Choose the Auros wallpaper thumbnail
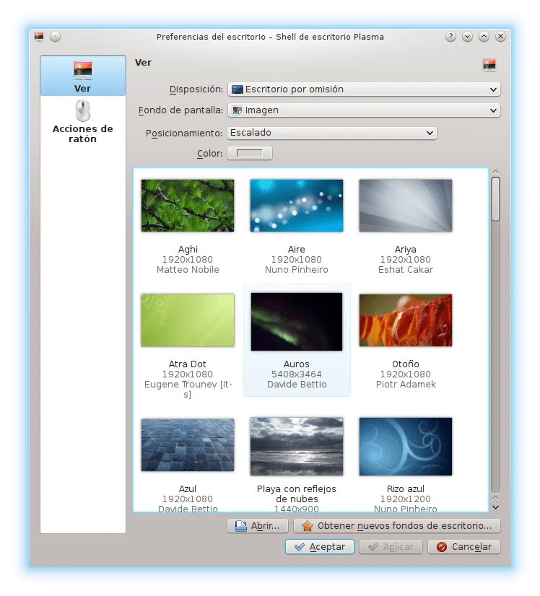Screen dimensions: 540x596 [x=297, y=322]
